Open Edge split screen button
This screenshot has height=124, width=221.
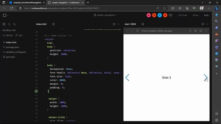click(x=173, y=8)
